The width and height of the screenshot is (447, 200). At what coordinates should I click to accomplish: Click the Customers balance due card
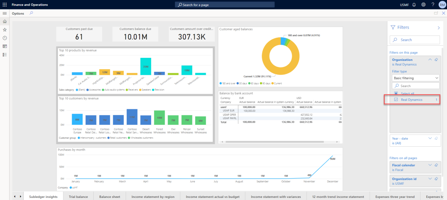135,34
